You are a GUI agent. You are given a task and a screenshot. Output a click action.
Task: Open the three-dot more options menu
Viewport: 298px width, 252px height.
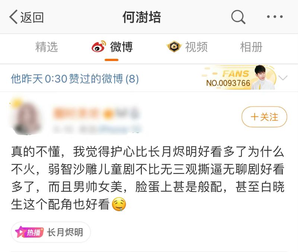(275, 17)
